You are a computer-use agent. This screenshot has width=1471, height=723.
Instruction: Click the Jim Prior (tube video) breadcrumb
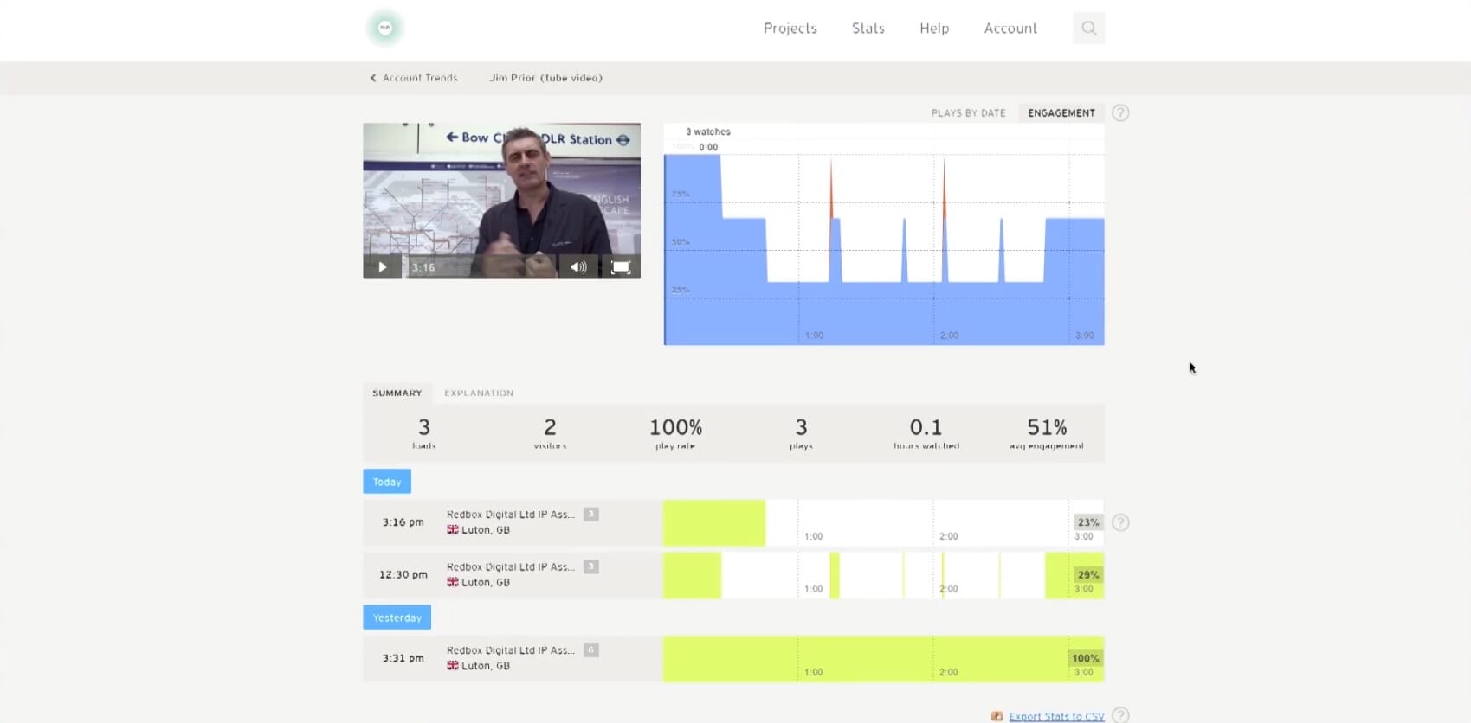click(x=546, y=78)
